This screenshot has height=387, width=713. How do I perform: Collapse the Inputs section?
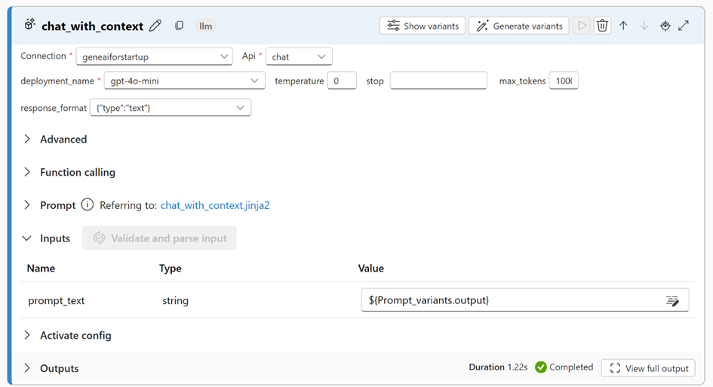(x=27, y=238)
